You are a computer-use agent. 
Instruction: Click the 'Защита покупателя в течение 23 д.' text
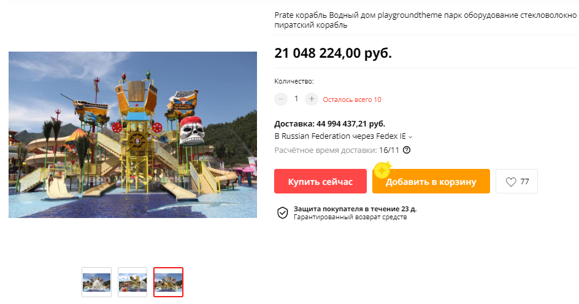click(355, 209)
